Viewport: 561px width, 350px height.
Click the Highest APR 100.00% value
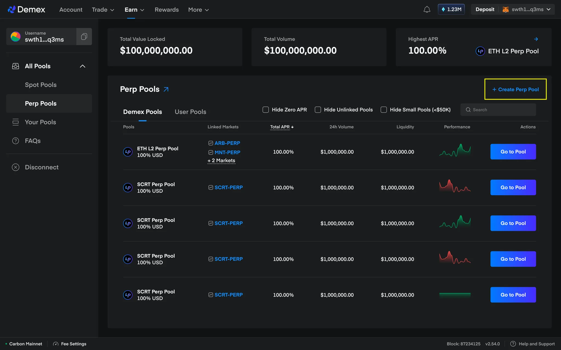point(427,51)
